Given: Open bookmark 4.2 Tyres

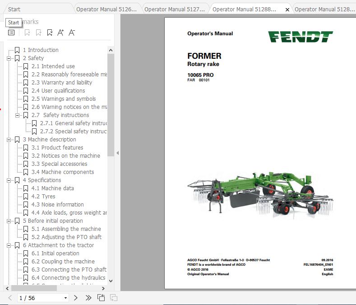Looking at the screenshot, I should (x=43, y=197).
